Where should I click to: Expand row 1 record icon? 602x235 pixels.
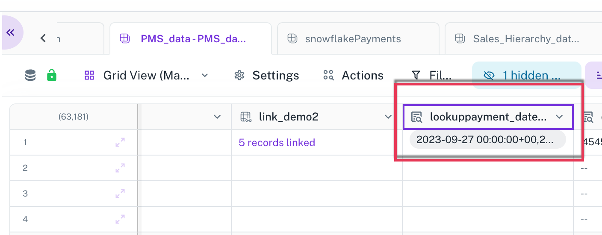[x=120, y=142]
